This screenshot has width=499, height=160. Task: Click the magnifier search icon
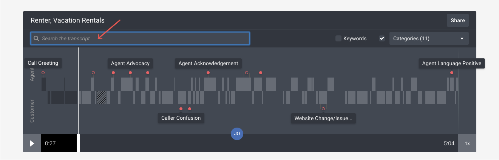pos(36,38)
